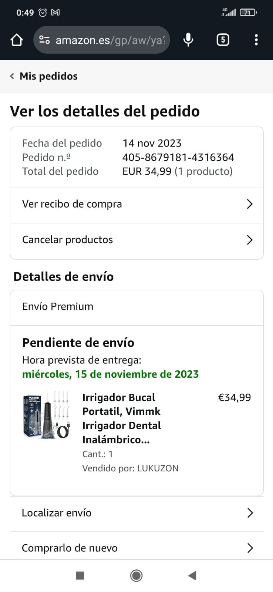Open the browser three-dot menu
The image size is (273, 592).
(x=256, y=40)
